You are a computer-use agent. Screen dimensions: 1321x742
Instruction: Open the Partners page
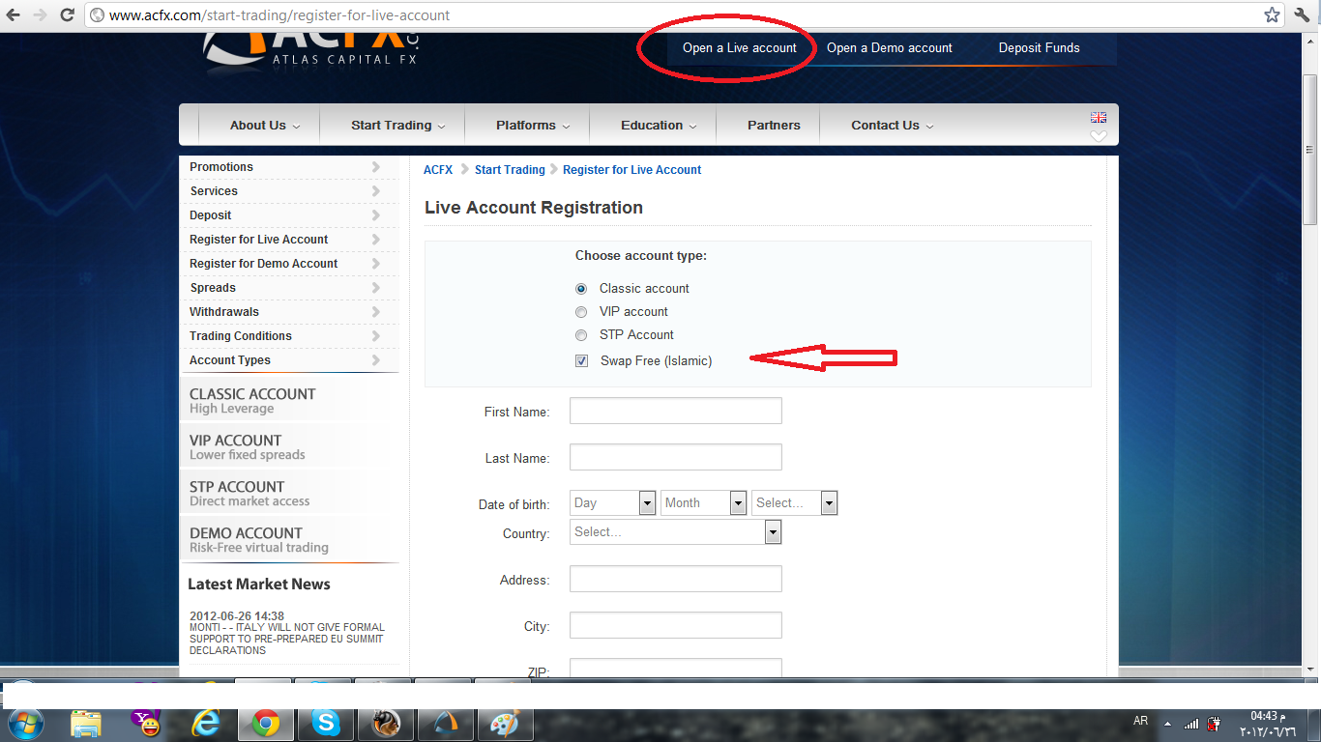click(x=774, y=126)
